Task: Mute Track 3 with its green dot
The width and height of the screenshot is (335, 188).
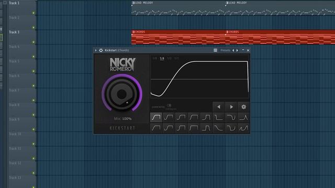Action: (x=33, y=42)
